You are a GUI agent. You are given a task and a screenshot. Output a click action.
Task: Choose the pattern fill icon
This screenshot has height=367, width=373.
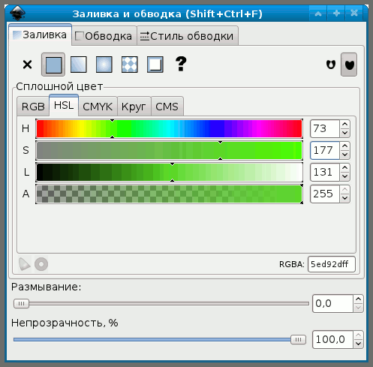(x=130, y=65)
